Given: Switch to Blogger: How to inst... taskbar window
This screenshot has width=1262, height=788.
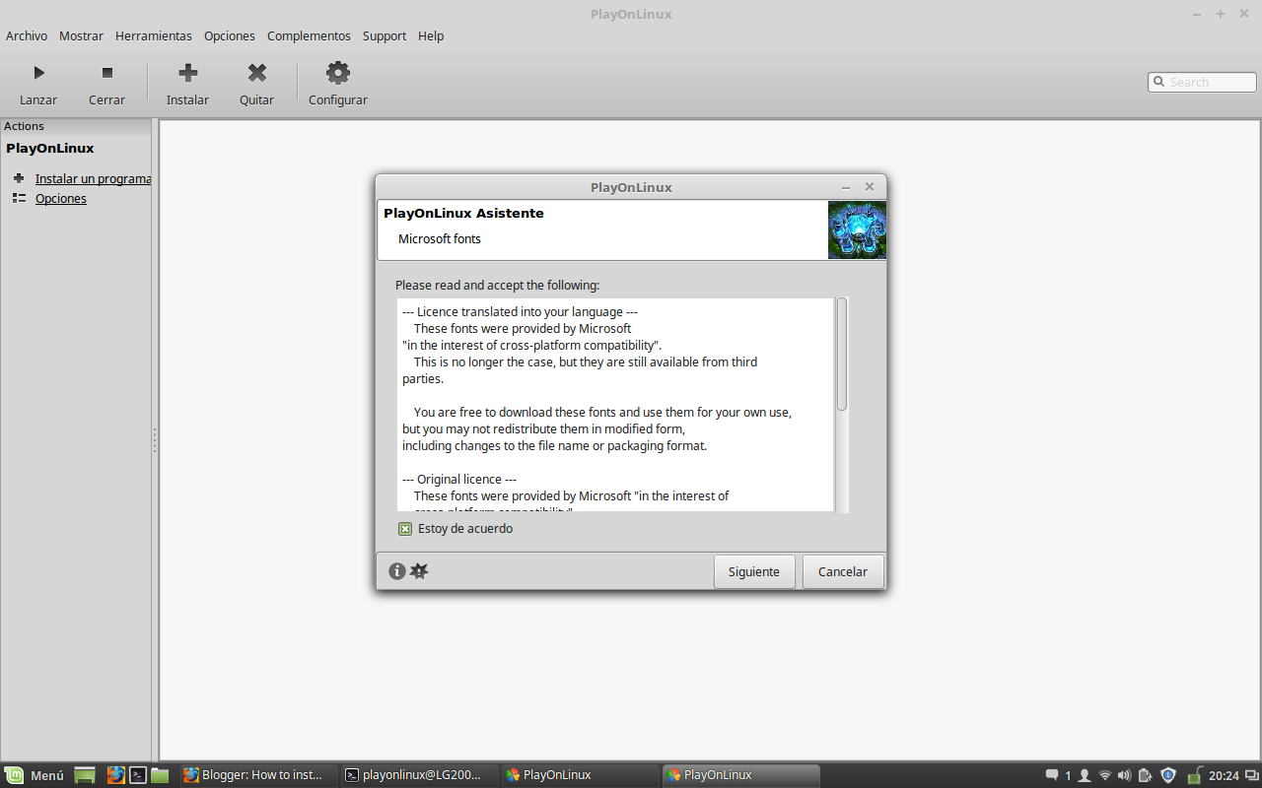Looking at the screenshot, I should [256, 775].
